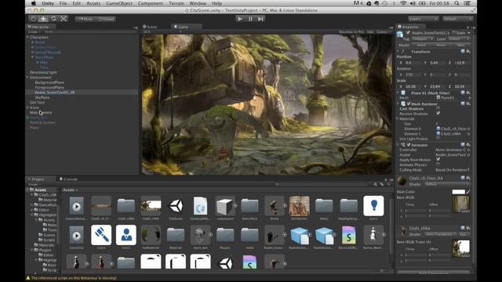Click the Step forward button

pyautogui.click(x=260, y=19)
